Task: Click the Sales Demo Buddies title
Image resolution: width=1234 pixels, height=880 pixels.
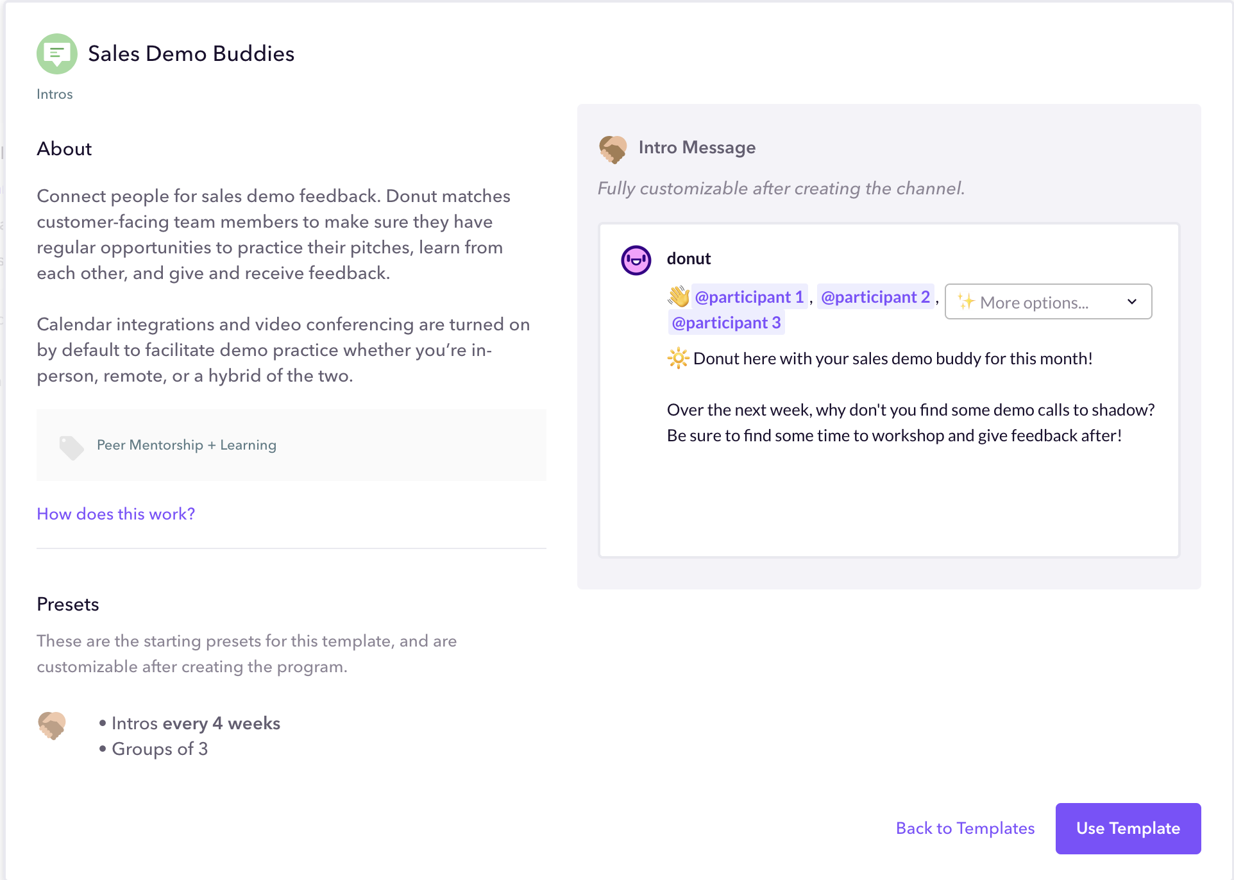Action: [x=191, y=54]
